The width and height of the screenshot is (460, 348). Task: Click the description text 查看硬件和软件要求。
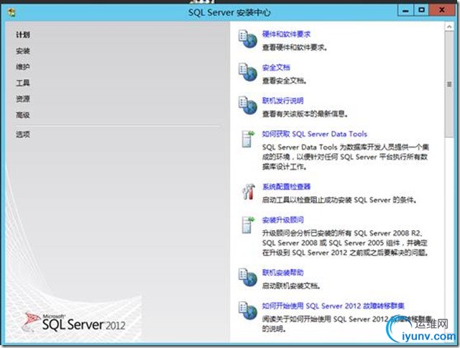click(295, 47)
